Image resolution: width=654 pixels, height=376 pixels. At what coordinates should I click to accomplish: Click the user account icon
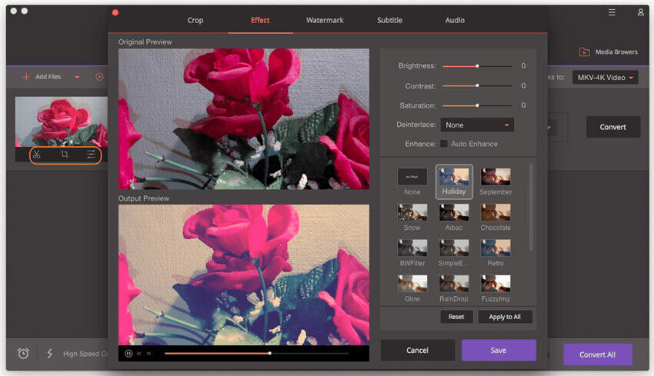click(640, 12)
